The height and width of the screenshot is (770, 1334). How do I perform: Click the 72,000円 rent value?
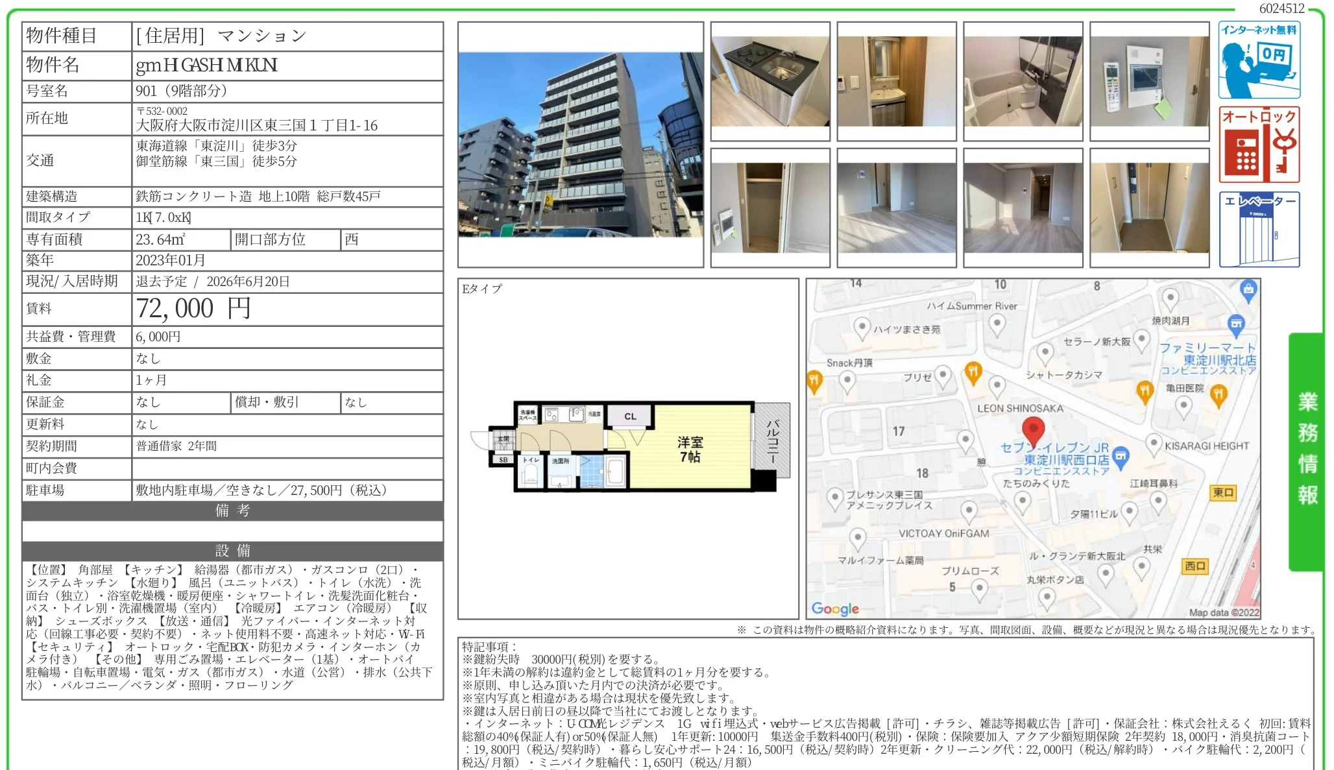pos(193,309)
